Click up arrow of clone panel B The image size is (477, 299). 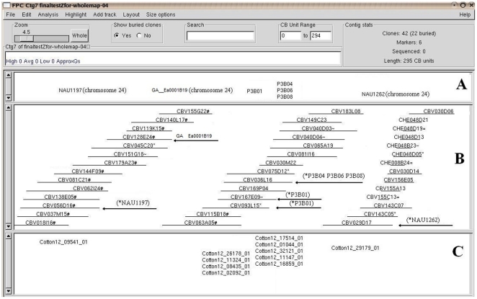[8, 108]
